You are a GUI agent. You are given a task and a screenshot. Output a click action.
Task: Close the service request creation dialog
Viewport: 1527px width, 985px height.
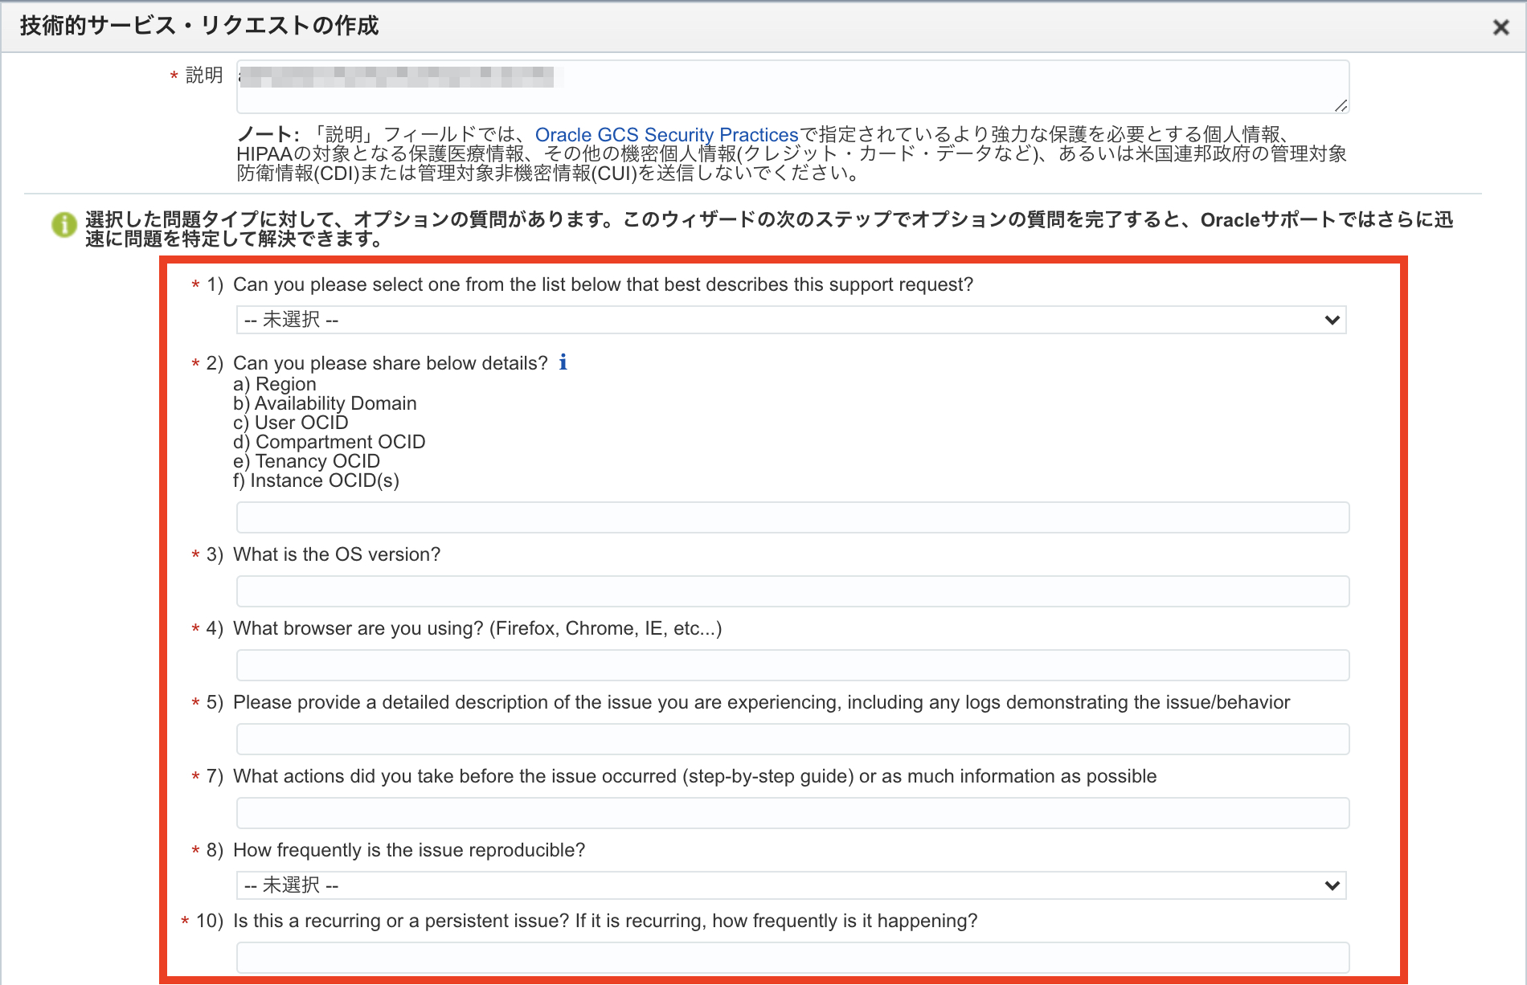(1500, 27)
